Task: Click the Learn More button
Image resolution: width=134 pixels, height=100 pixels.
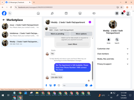Action: pos(72,44)
